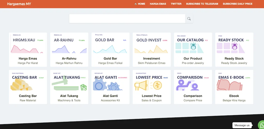
Task: Click the purple chart in AR-RAHNU card
Action: 69,49
